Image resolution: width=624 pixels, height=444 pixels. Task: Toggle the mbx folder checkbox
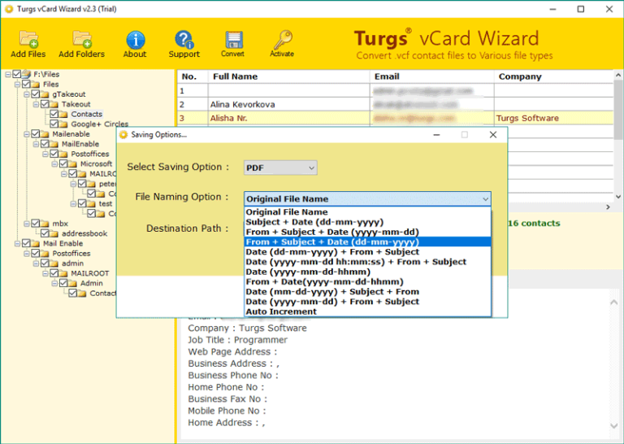click(36, 224)
